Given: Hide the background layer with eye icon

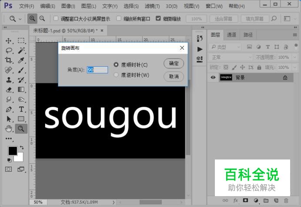Looking at the screenshot, I should [213, 77].
